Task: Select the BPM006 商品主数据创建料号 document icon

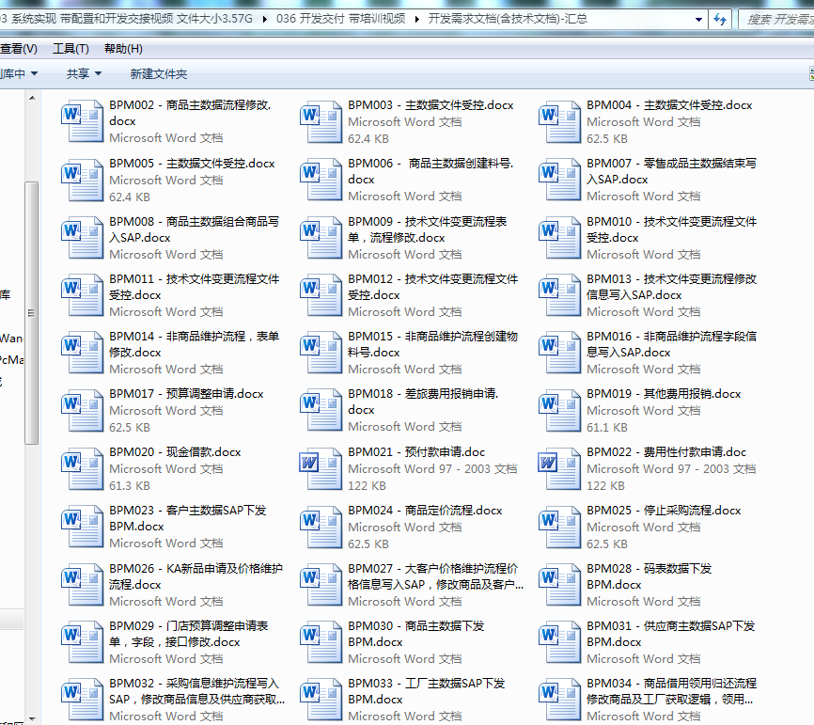Action: pyautogui.click(x=321, y=176)
